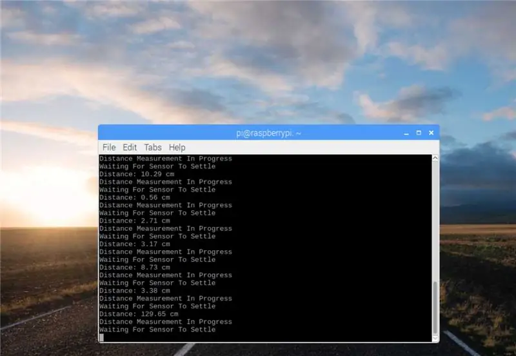
Task: Click the pi@raspberrypi title bar text
Action: click(x=268, y=133)
